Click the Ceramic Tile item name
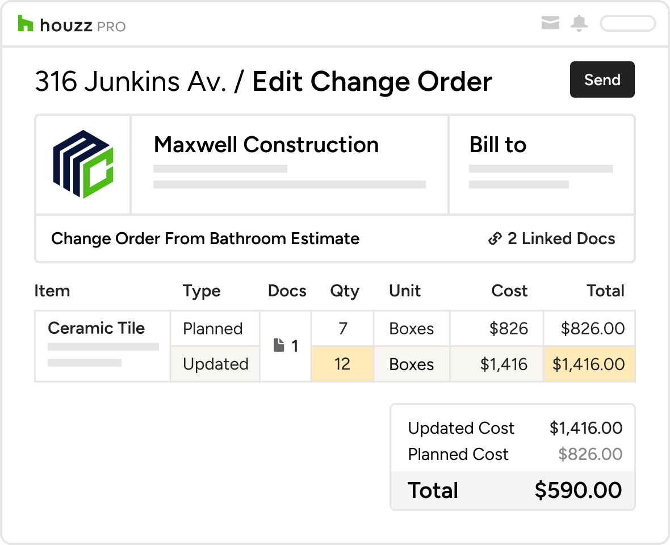This screenshot has height=545, width=670. [97, 328]
